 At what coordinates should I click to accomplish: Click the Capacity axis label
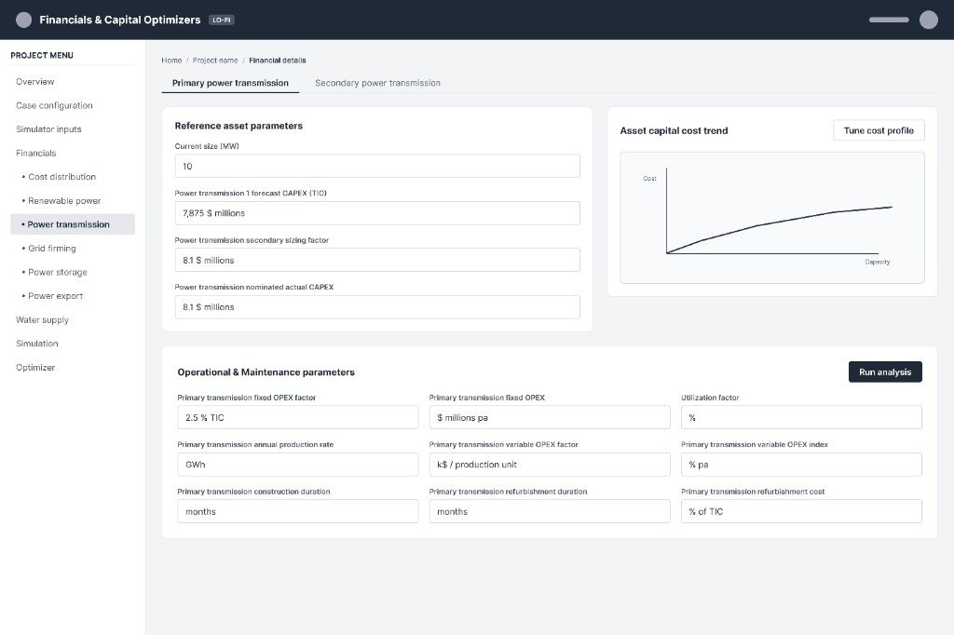pyautogui.click(x=878, y=263)
